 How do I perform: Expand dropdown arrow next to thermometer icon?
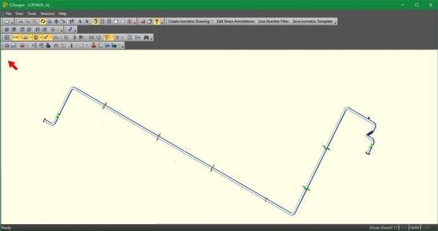(76, 45)
